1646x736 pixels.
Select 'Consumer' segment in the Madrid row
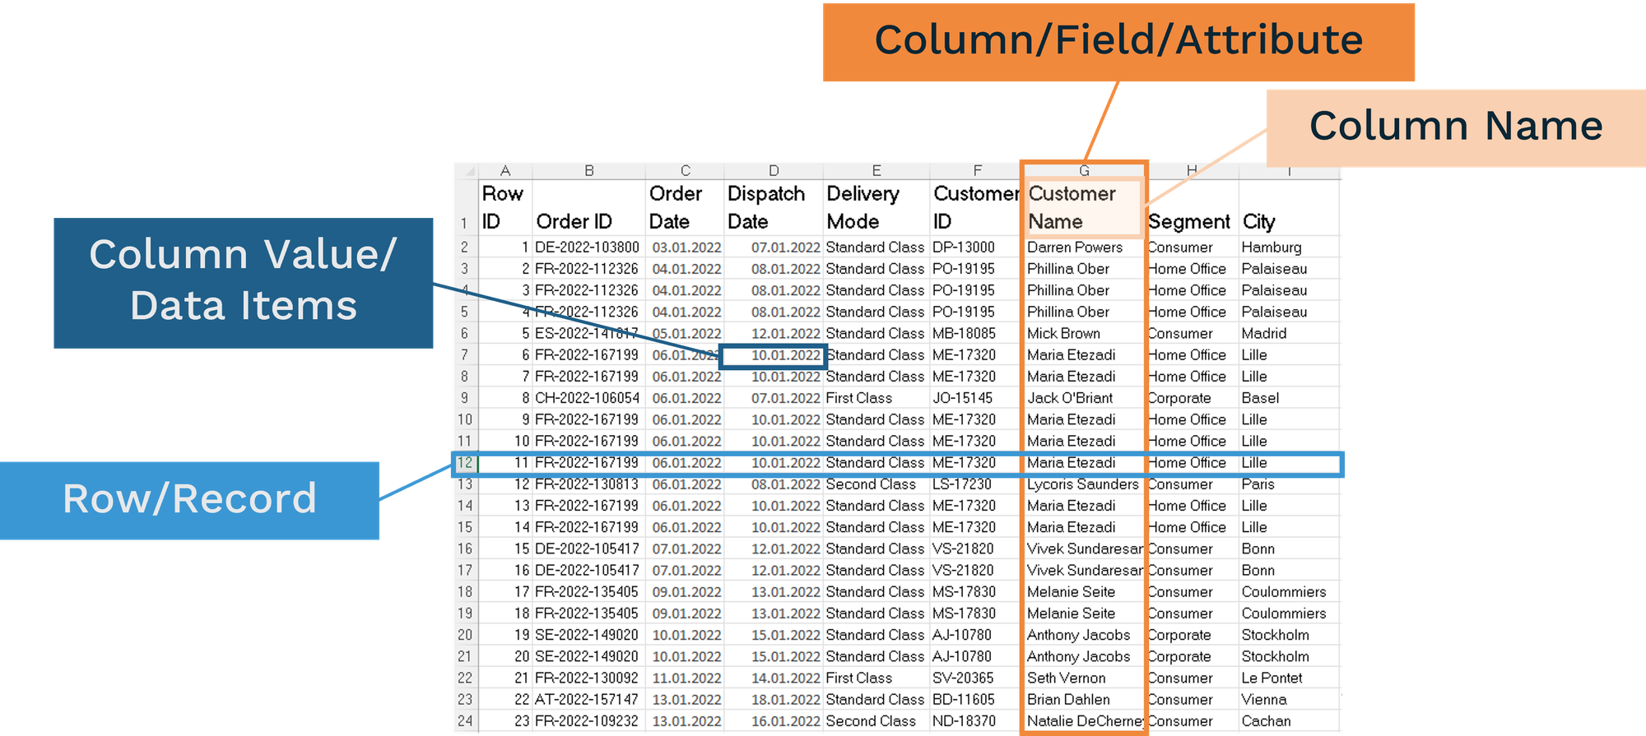tap(1192, 334)
